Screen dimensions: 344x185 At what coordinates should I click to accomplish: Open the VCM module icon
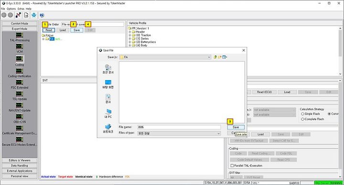[19, 46]
